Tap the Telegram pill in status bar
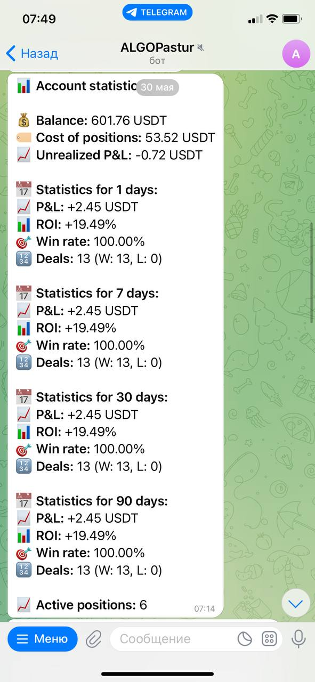The height and width of the screenshot is (682, 315). (157, 12)
